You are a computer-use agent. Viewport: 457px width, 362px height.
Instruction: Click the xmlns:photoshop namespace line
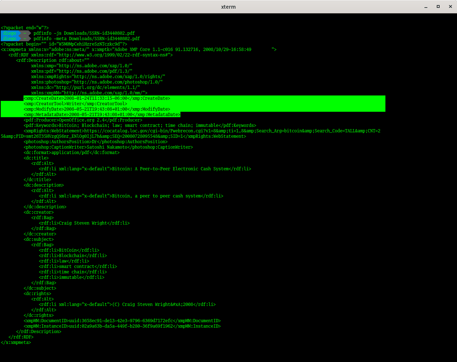(x=97, y=82)
